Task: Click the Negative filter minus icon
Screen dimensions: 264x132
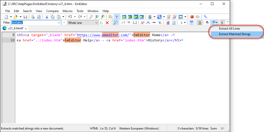Action: [x=154, y=23]
